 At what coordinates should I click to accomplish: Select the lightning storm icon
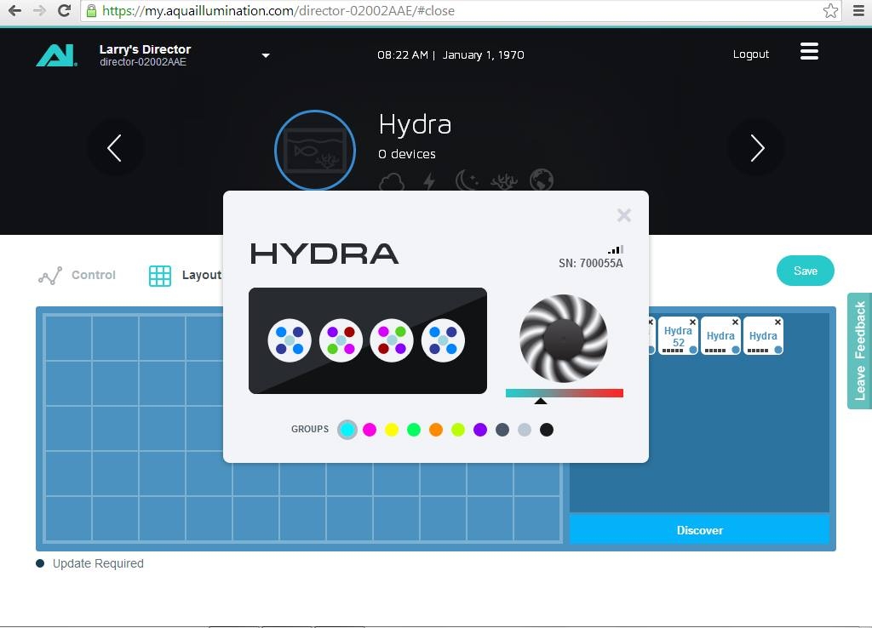pyautogui.click(x=429, y=181)
